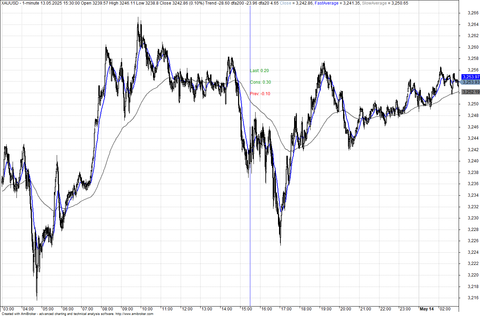Click the 18:00 time axis label
Viewport: 480px width, 316px height.
tap(306, 309)
